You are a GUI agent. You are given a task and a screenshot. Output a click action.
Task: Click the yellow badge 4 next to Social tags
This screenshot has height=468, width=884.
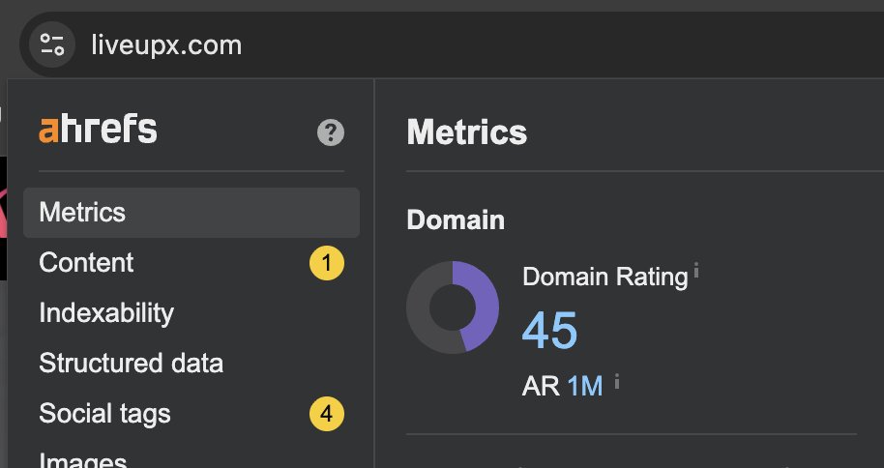[327, 414]
